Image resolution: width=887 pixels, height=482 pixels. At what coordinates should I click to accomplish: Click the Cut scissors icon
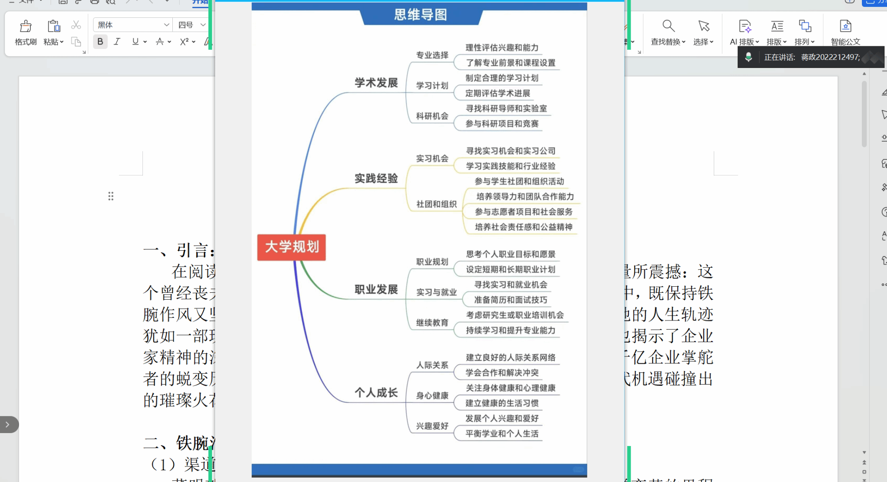click(76, 25)
